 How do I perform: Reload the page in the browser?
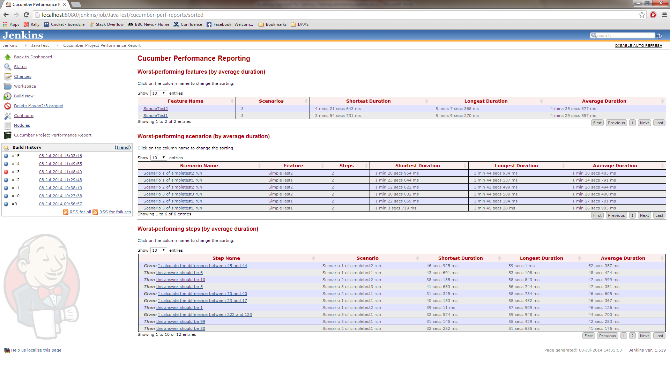(x=26, y=15)
